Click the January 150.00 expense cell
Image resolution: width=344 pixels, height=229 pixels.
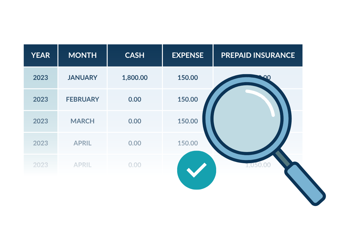click(x=188, y=78)
